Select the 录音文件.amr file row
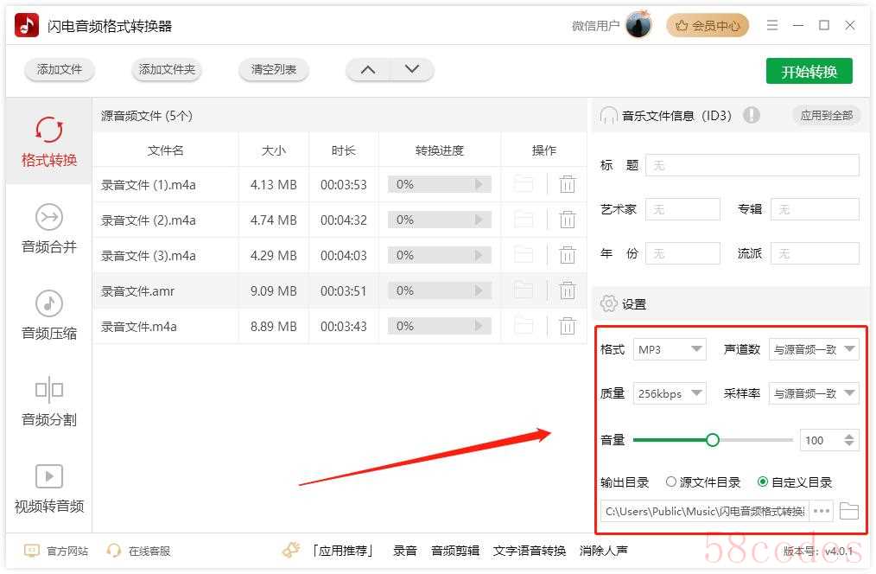The height and width of the screenshot is (574, 876). tap(340, 290)
